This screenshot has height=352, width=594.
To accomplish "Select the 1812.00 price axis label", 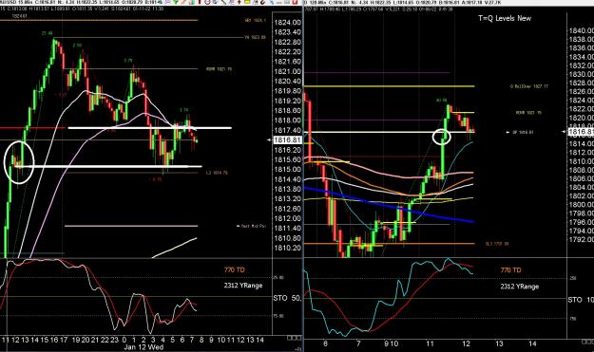I will 288,218.
